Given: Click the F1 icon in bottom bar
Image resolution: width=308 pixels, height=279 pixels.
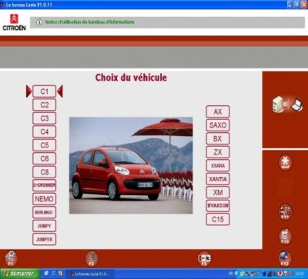Looking at the screenshot, I should point(11,258).
